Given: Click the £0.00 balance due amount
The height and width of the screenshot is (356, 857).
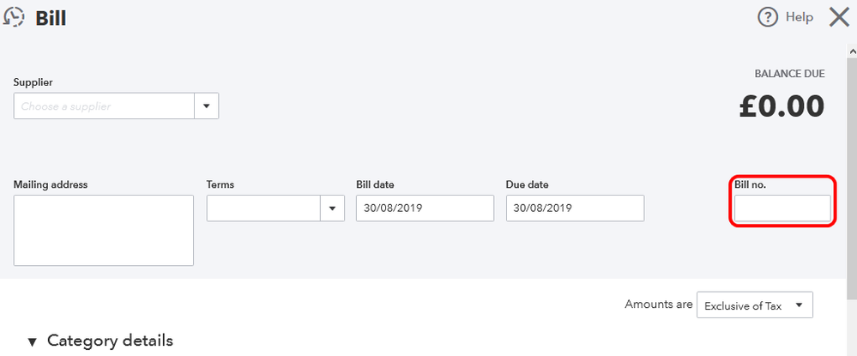Looking at the screenshot, I should pos(781,107).
